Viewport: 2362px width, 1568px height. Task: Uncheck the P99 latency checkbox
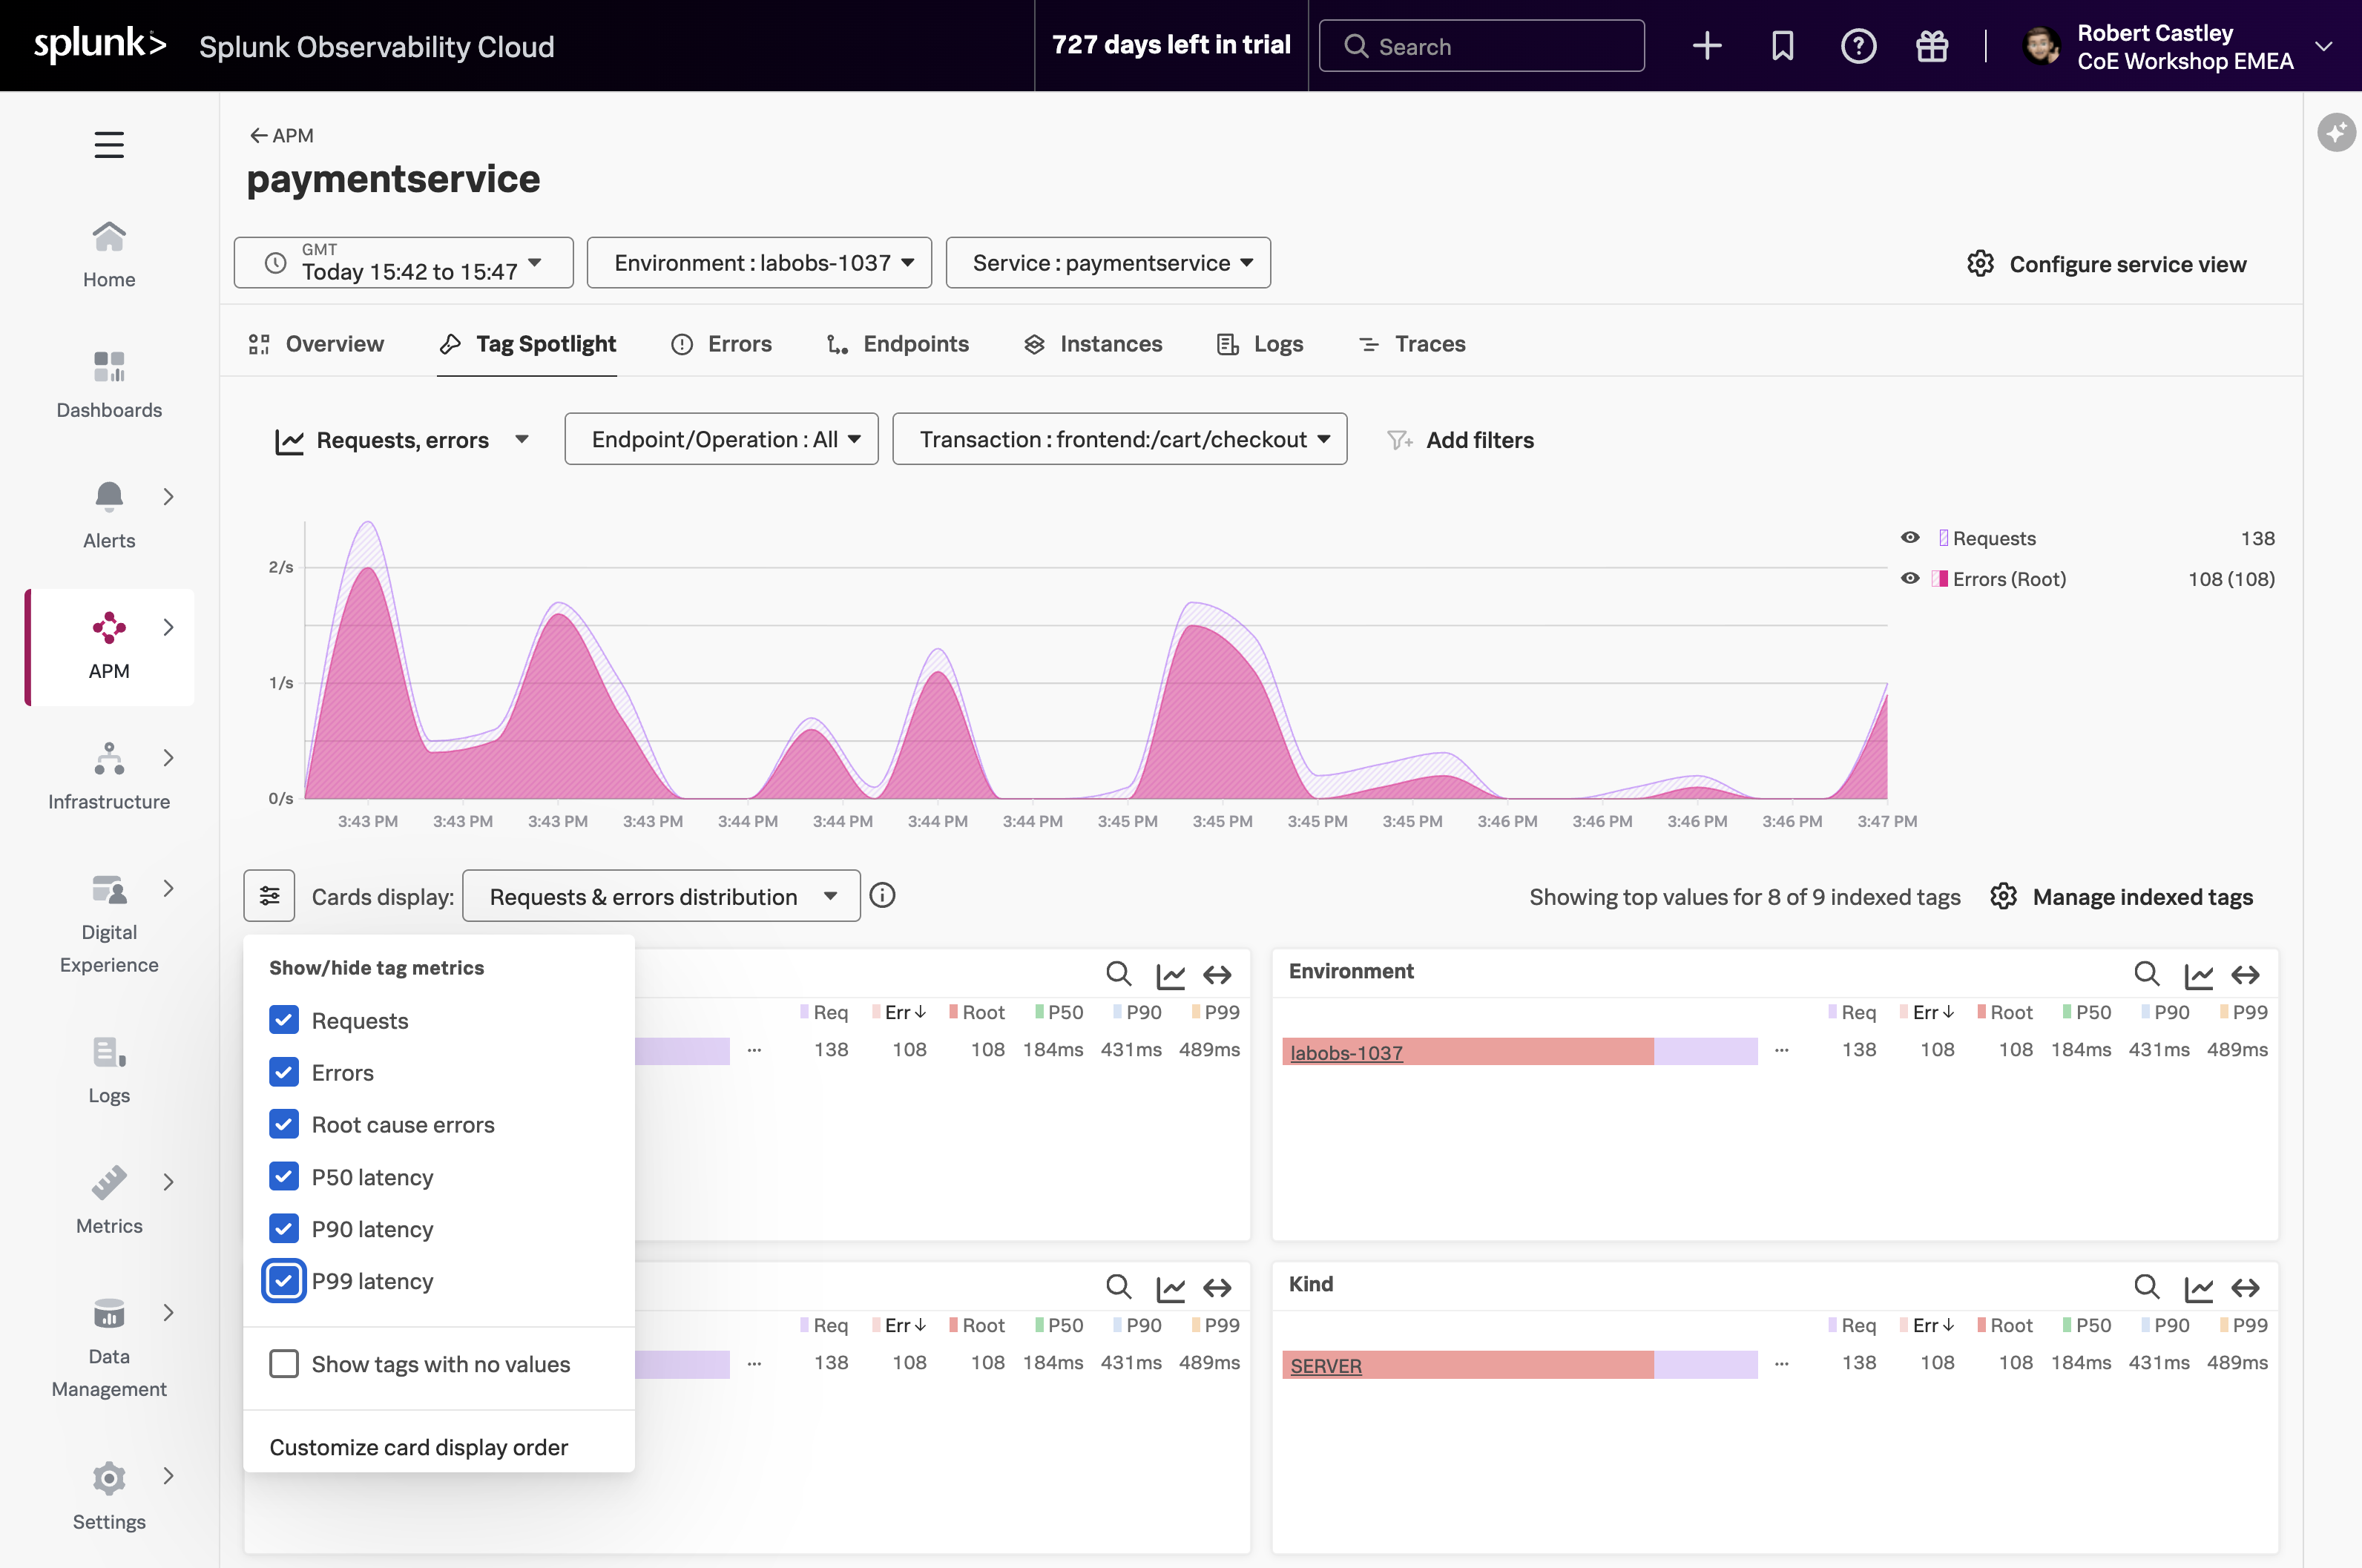click(x=284, y=1281)
